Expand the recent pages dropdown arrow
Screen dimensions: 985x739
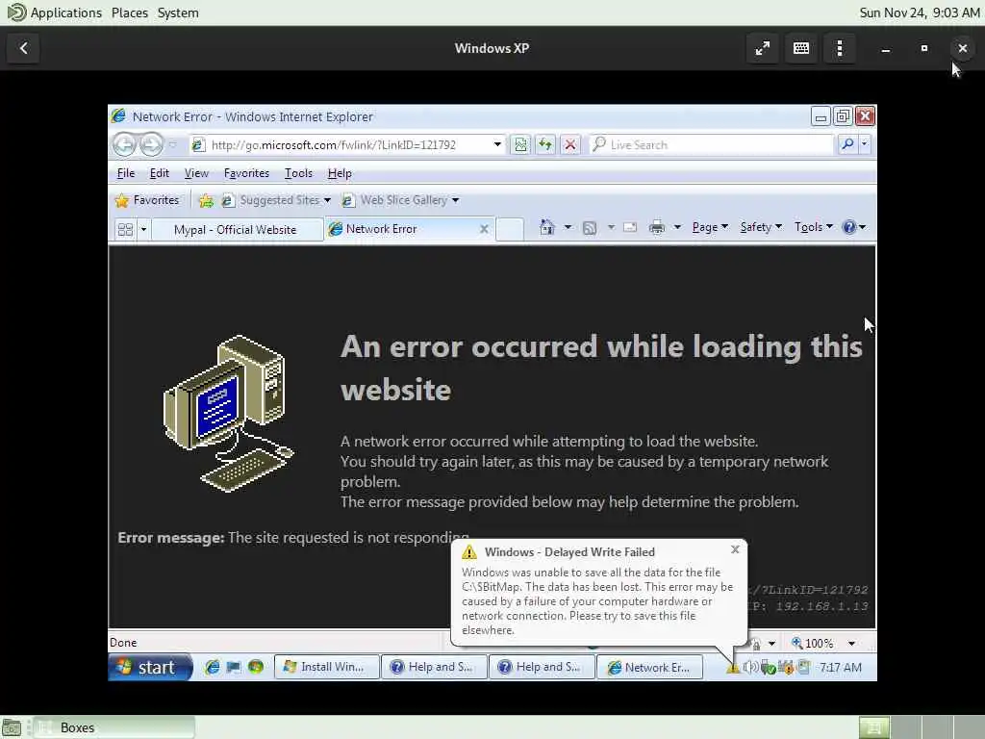(x=173, y=145)
